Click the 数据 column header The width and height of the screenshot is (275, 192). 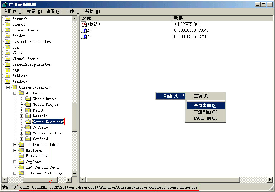[x=222, y=18]
